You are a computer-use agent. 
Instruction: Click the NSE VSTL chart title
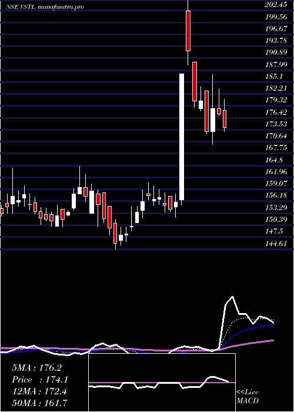click(45, 7)
